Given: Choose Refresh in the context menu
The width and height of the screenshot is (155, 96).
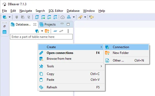Looking at the screenshot, I should (x=71, y=87).
